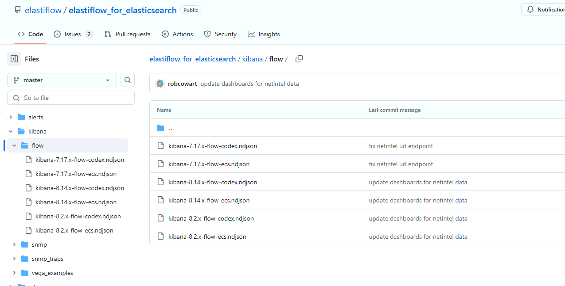This screenshot has width=565, height=286.
Task: Go to the Pull requests tab
Action: pyautogui.click(x=127, y=34)
